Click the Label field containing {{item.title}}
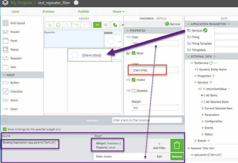Screen dimensions: 238x163 (x=155, y=70)
